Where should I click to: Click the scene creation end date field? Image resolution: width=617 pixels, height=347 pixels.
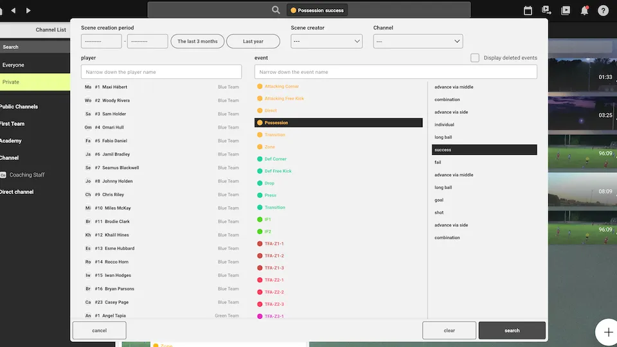pyautogui.click(x=148, y=41)
